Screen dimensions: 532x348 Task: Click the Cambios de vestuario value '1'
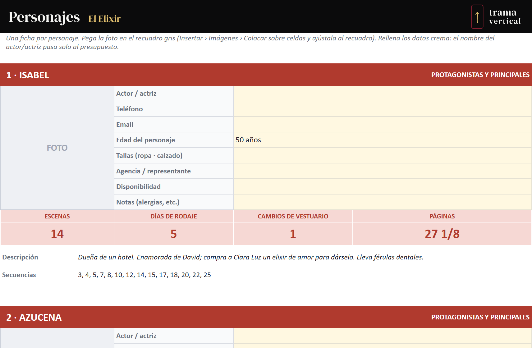[293, 234]
